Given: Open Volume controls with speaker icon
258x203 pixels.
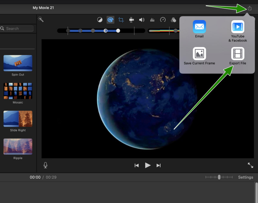Looking at the screenshot, I should click(x=142, y=20).
